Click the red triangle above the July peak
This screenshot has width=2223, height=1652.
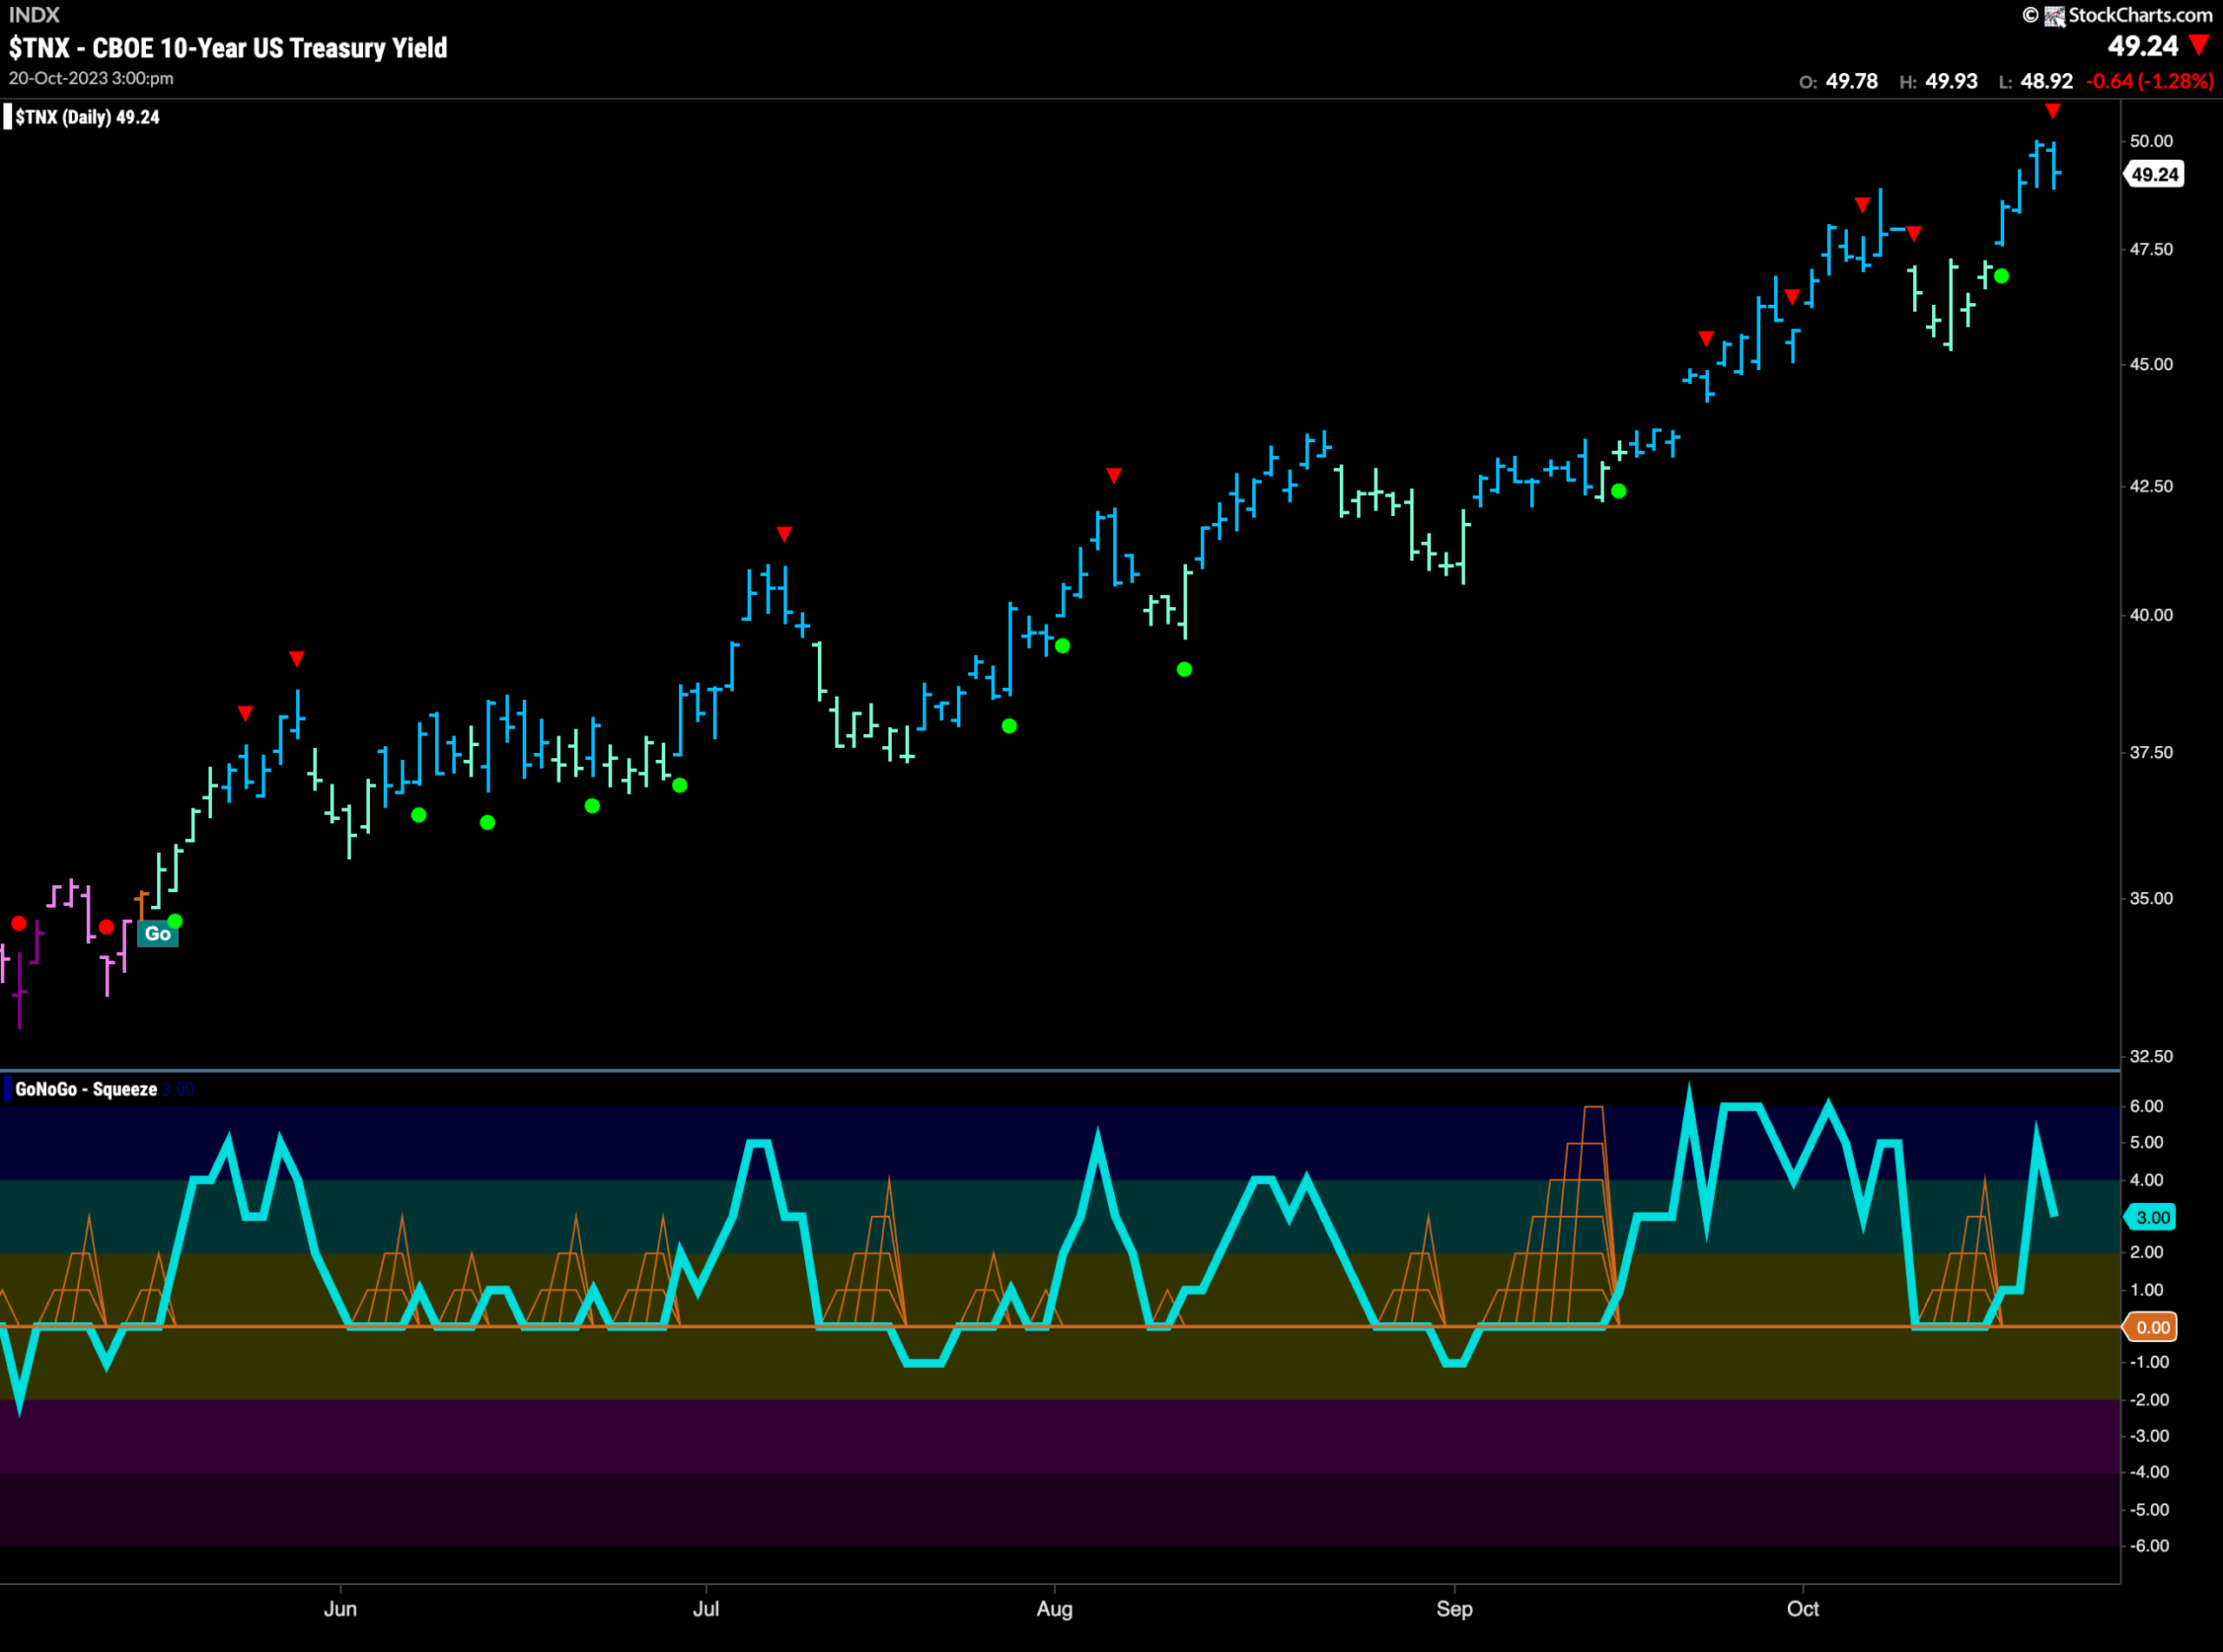click(783, 534)
